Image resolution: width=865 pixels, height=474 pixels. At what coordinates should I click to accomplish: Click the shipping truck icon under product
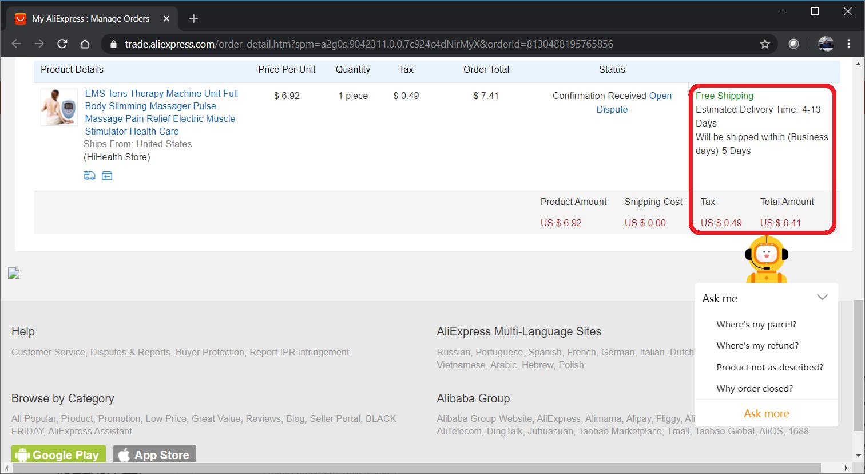[90, 176]
